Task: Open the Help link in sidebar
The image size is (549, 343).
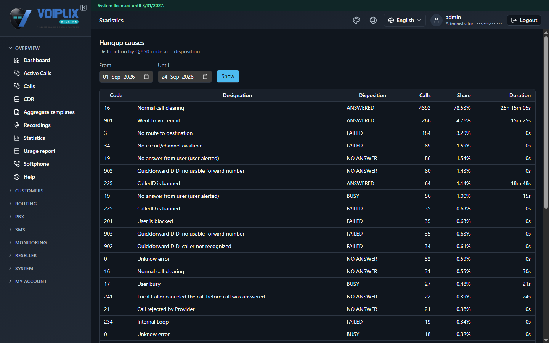Action: (x=29, y=177)
